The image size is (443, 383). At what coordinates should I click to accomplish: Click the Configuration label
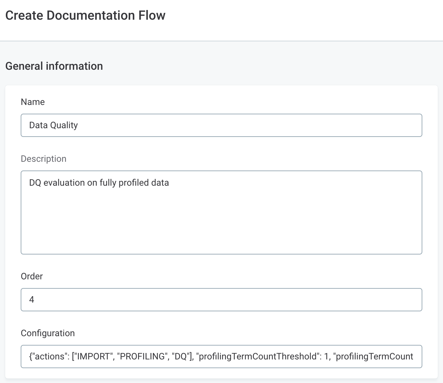click(x=48, y=333)
